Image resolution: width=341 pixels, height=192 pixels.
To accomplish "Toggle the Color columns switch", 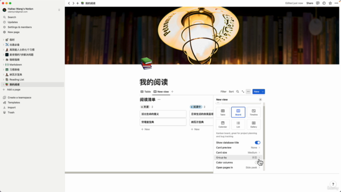I will [257, 163].
